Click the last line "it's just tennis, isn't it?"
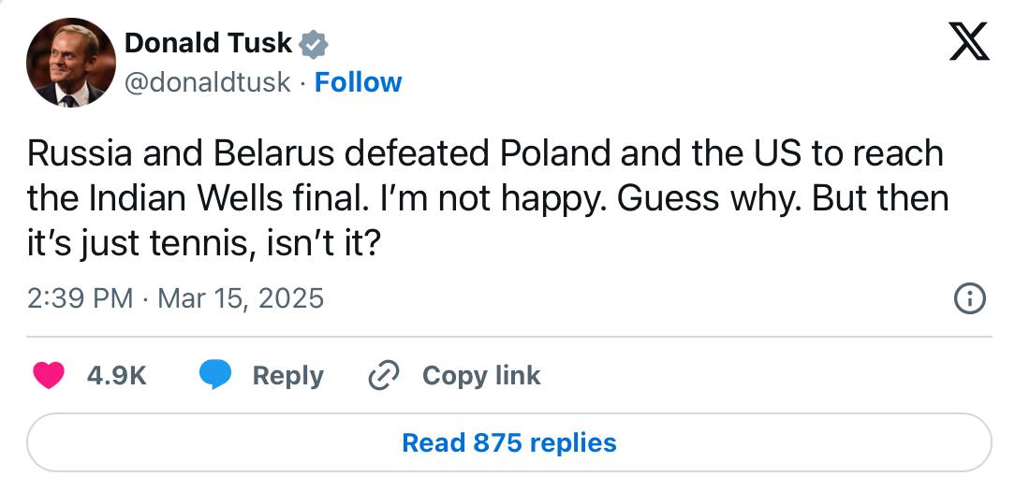Image resolution: width=1015 pixels, height=491 pixels. (x=202, y=244)
